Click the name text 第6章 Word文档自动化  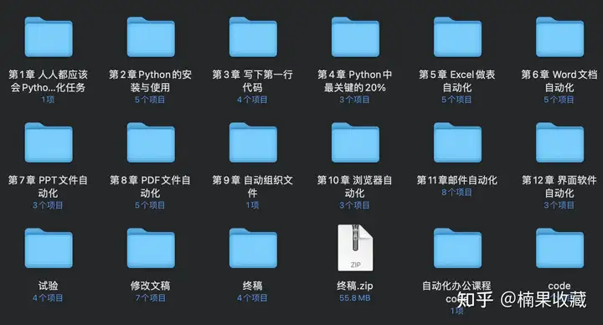point(559,80)
